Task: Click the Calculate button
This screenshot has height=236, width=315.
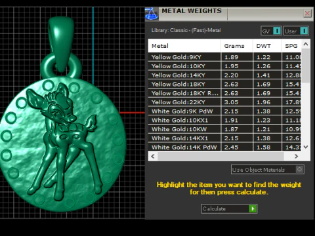Action: (229, 208)
